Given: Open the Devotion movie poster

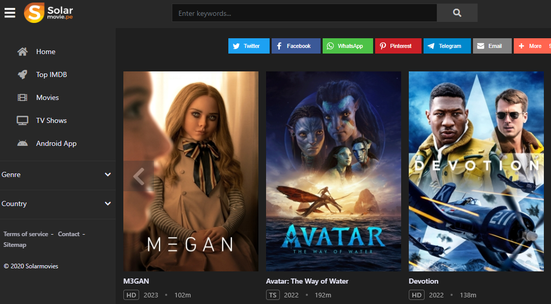Looking at the screenshot, I should pos(476,171).
